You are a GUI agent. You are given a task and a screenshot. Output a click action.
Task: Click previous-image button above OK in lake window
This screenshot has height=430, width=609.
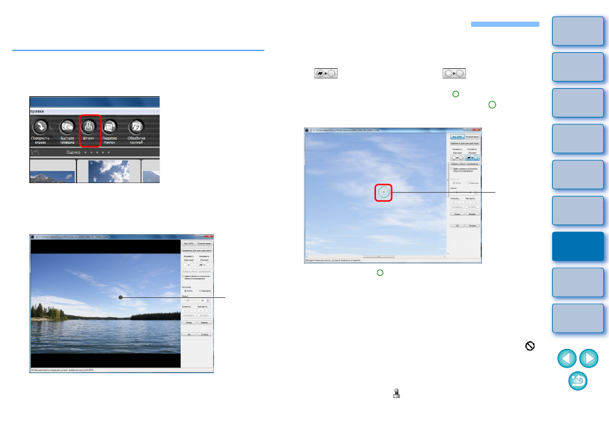tap(189, 323)
